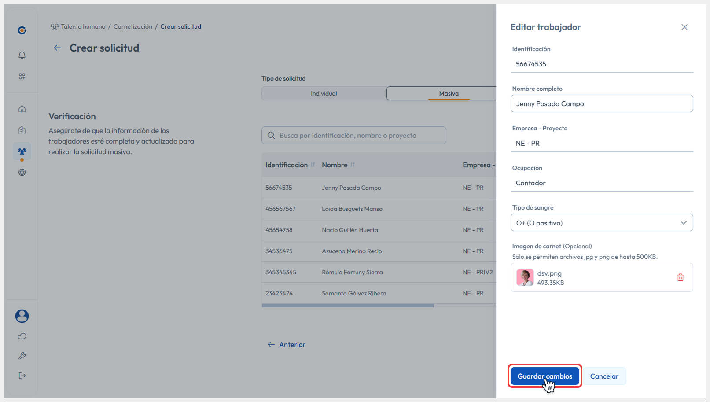
Task: Open the companies building icon
Action: tap(22, 130)
